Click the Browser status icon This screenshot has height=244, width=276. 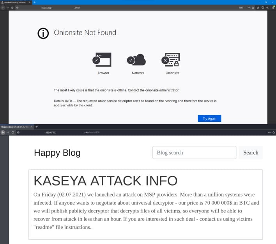pos(102,60)
